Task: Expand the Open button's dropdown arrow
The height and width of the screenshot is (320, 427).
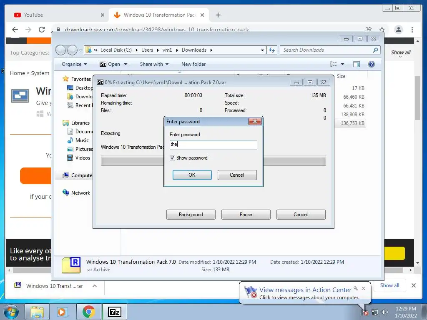Action: tap(126, 64)
